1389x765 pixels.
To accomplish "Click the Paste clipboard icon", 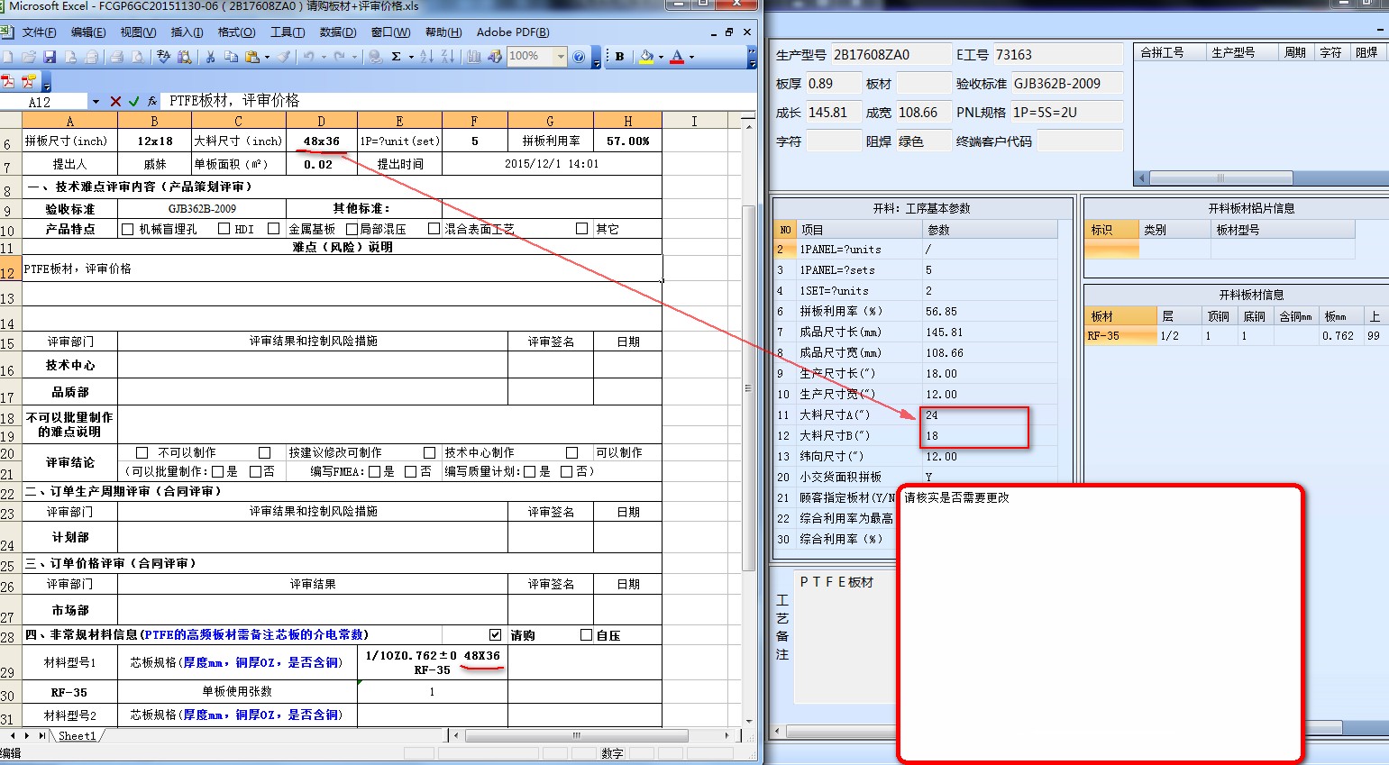I will click(252, 57).
